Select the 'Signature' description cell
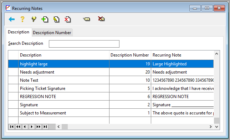 (64, 105)
